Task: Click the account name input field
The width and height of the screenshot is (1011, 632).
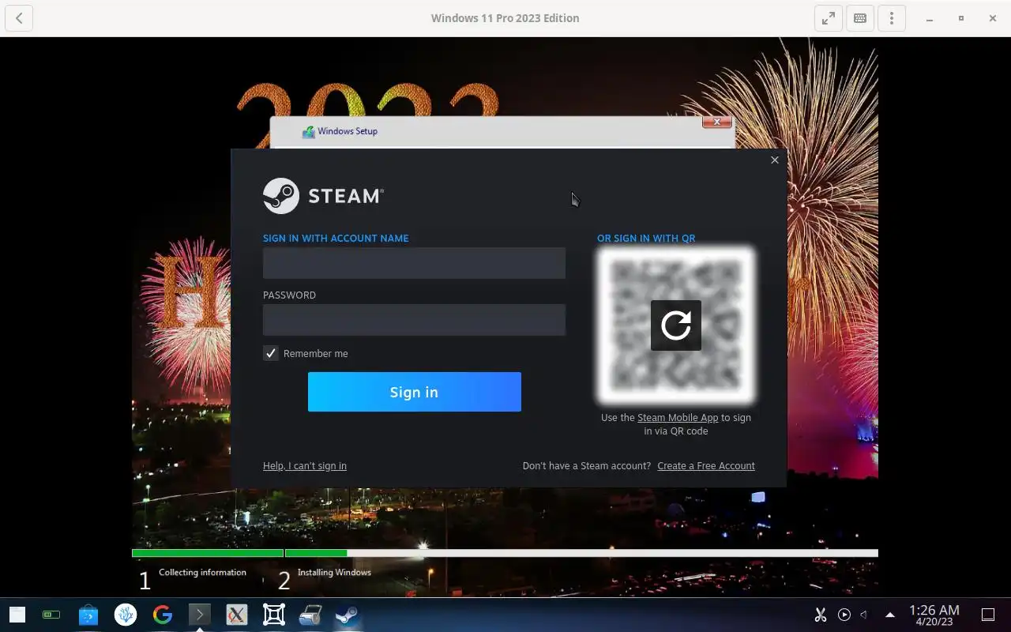Action: (414, 263)
